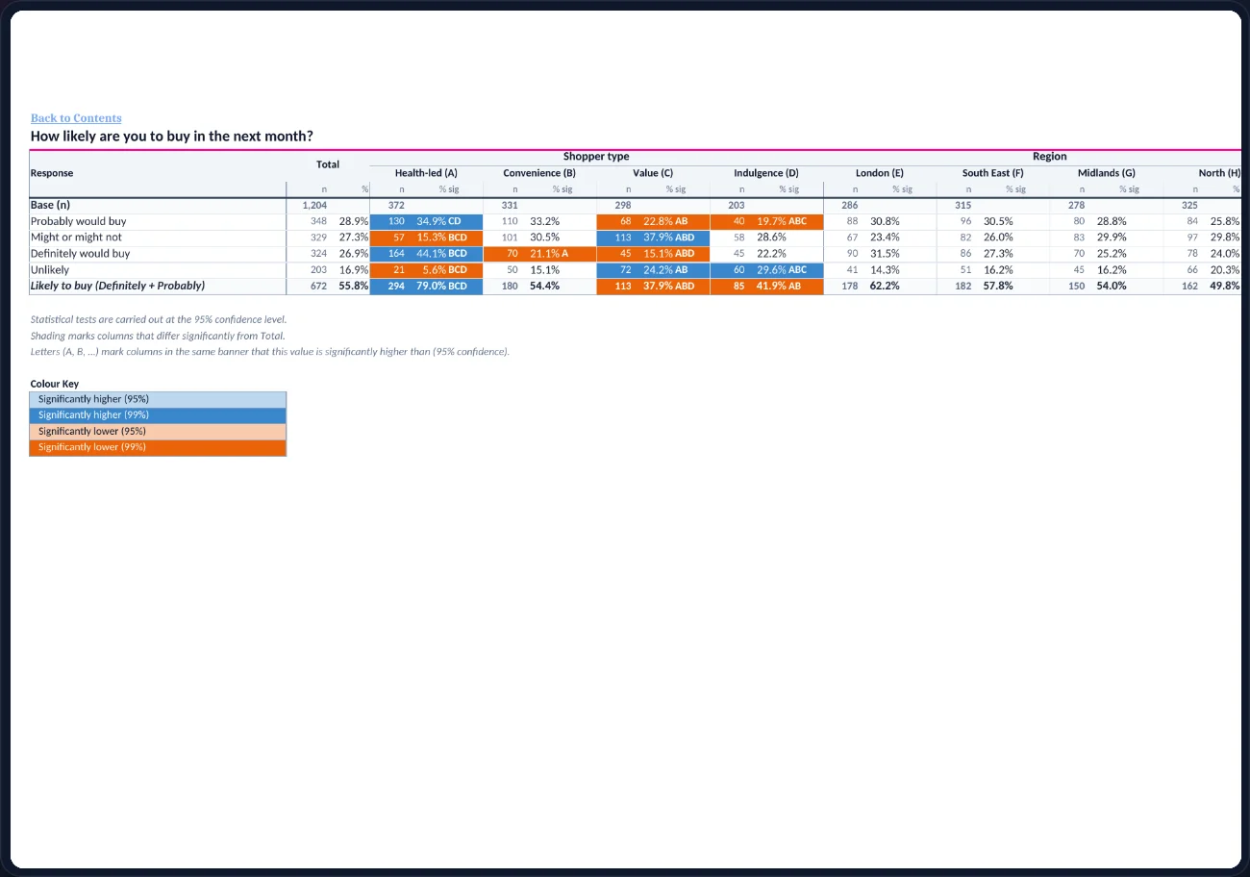Select the footnote explaining letters (A, B, ...)
The image size is (1250, 877).
pyautogui.click(x=270, y=352)
